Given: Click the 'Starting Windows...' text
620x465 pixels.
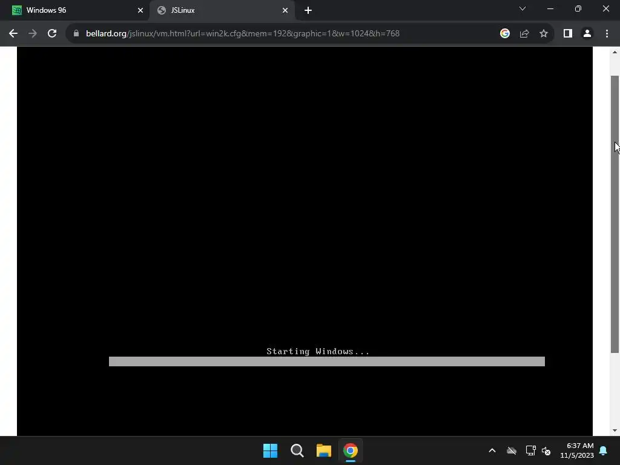Looking at the screenshot, I should click(x=318, y=351).
